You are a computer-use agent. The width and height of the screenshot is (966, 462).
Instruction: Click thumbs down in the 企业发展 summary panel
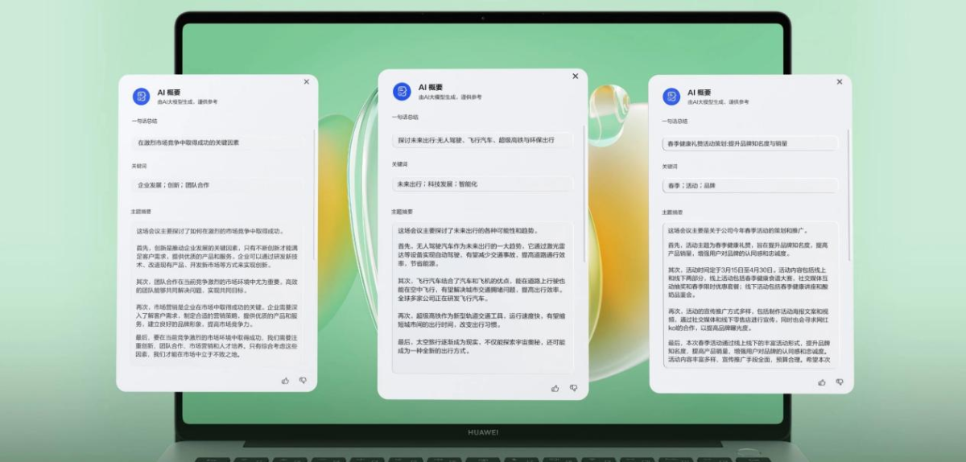click(303, 380)
